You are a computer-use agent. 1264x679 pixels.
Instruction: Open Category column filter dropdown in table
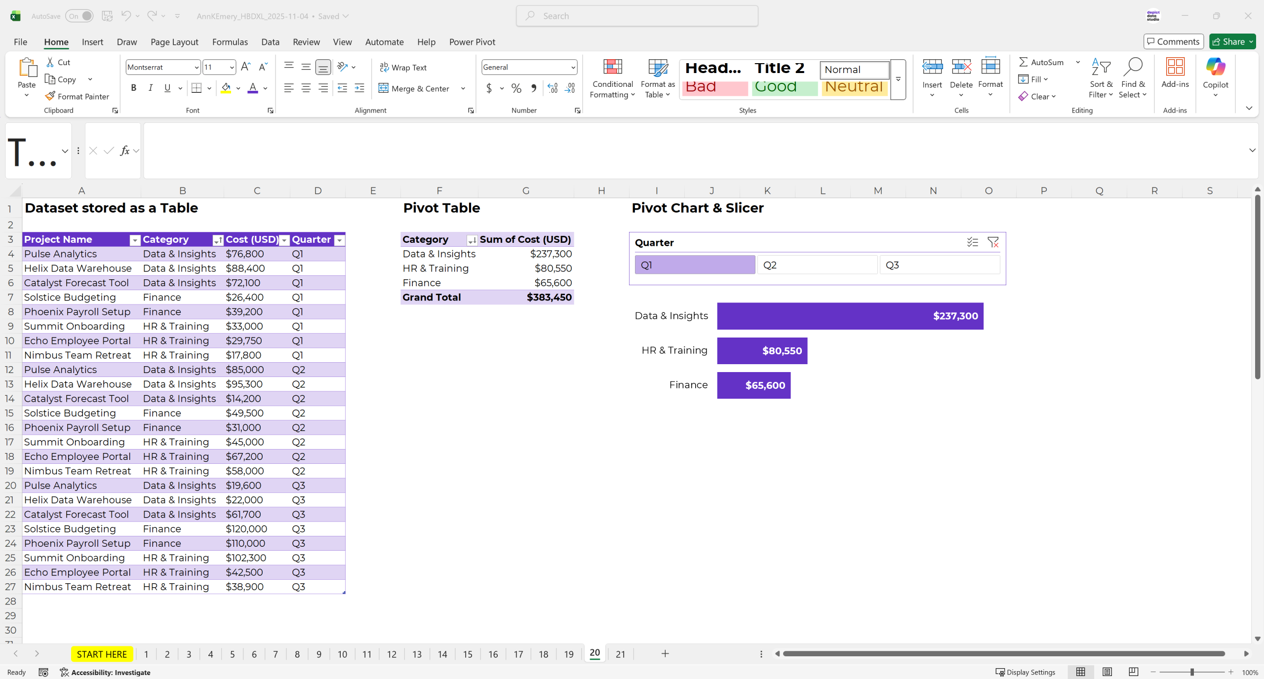coord(217,240)
